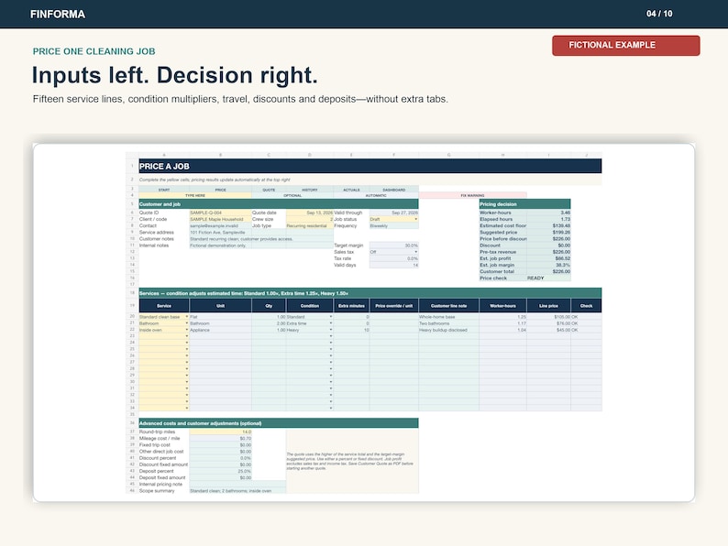Click the Advanced costs and customer adjustments header

point(279,423)
